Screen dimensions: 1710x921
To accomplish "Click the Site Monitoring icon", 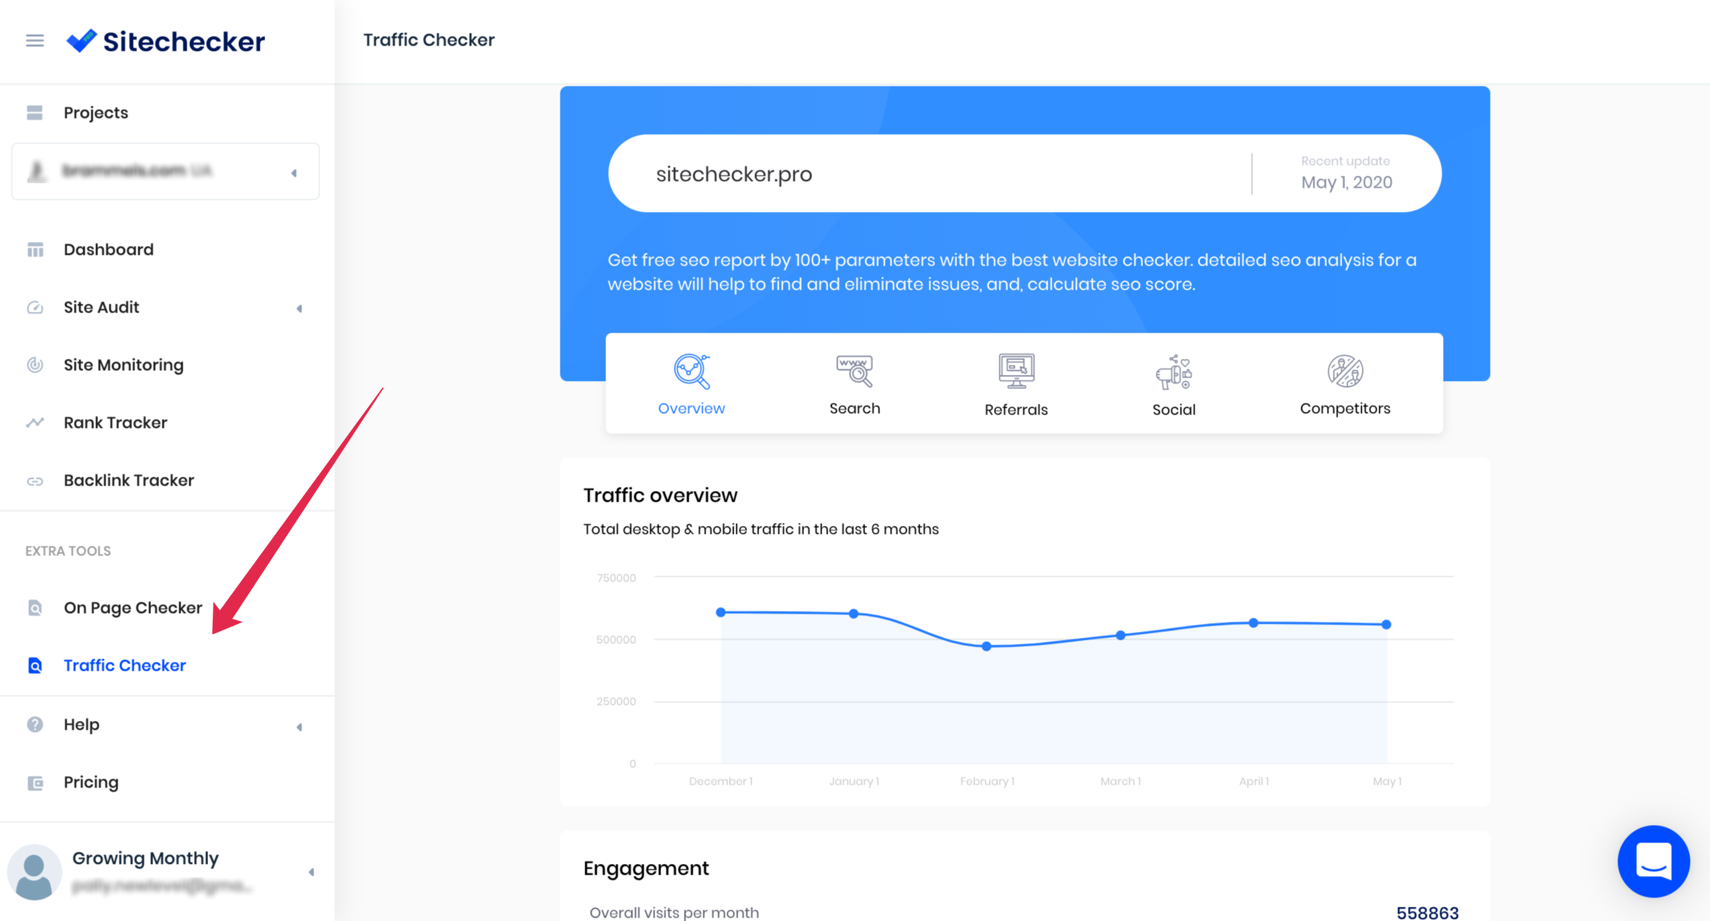I will point(35,365).
